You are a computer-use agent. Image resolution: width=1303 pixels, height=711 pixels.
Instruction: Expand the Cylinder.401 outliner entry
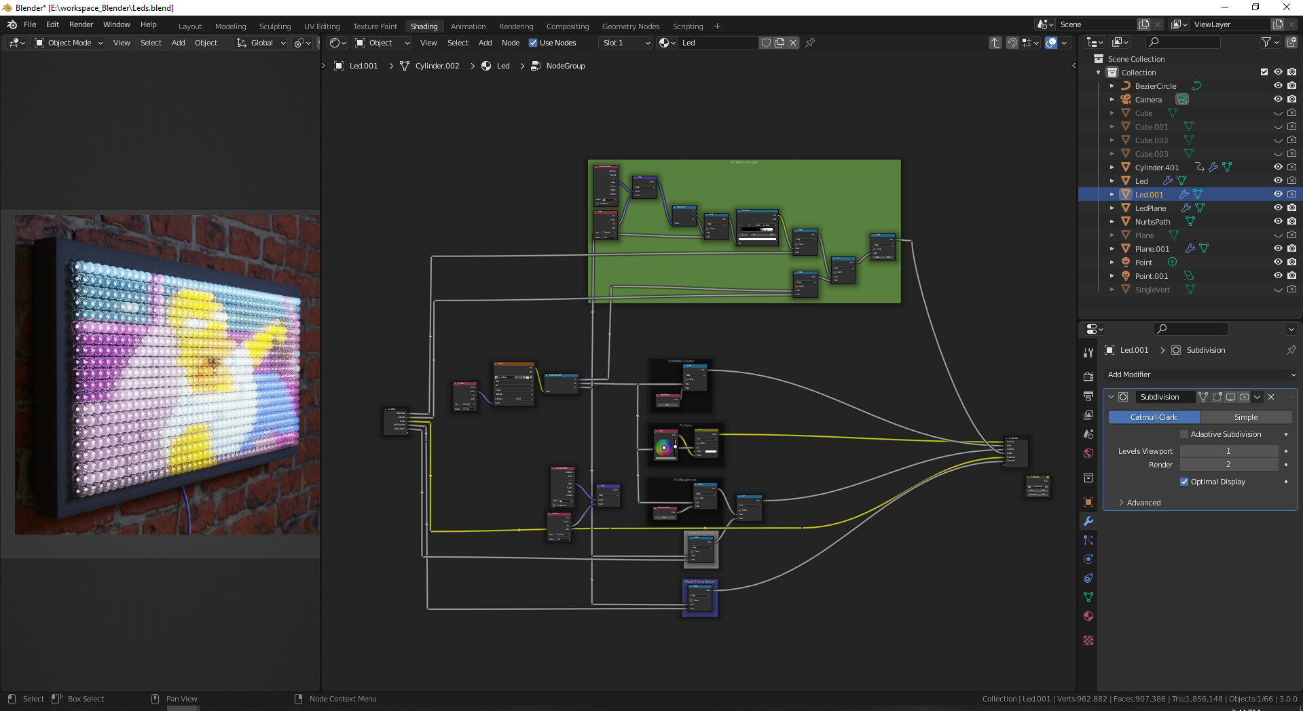tap(1112, 167)
